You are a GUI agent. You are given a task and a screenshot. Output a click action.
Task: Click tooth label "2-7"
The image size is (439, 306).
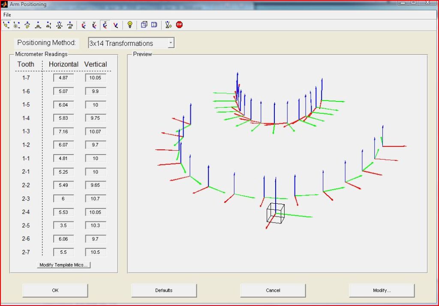click(x=26, y=252)
